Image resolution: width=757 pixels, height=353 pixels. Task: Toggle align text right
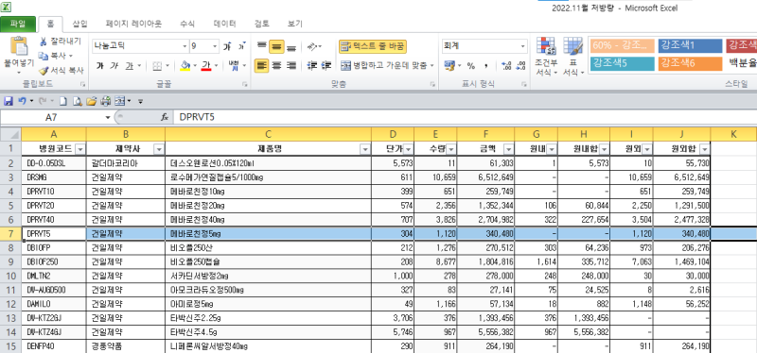(291, 65)
